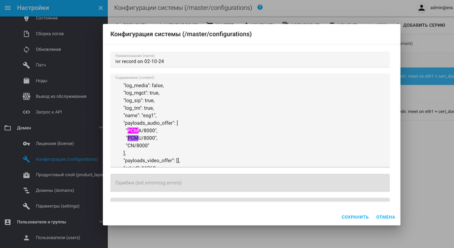Select the Патч wrench icon

pyautogui.click(x=26, y=65)
